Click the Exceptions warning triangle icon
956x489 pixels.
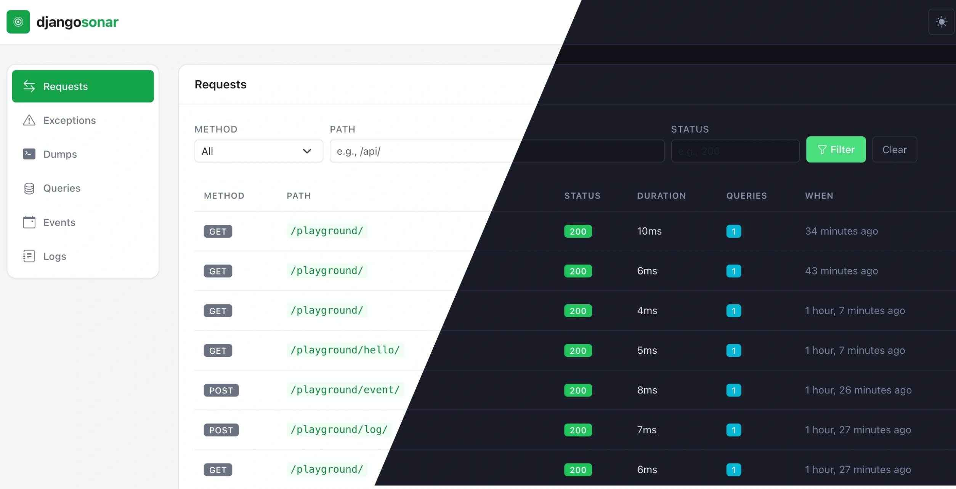pos(29,120)
